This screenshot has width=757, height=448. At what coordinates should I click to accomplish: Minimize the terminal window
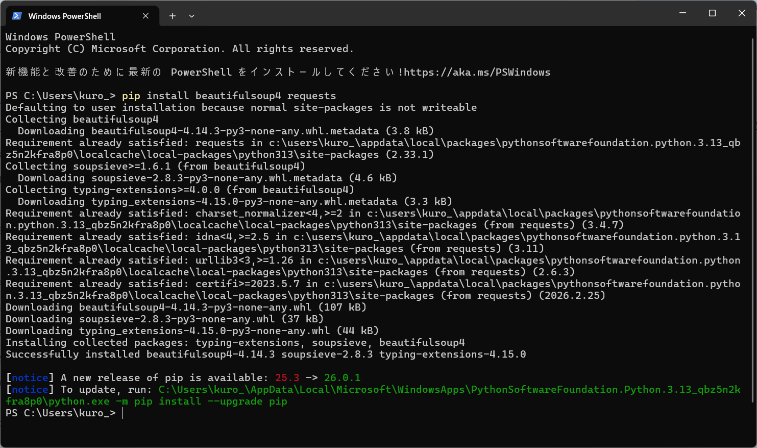point(682,13)
